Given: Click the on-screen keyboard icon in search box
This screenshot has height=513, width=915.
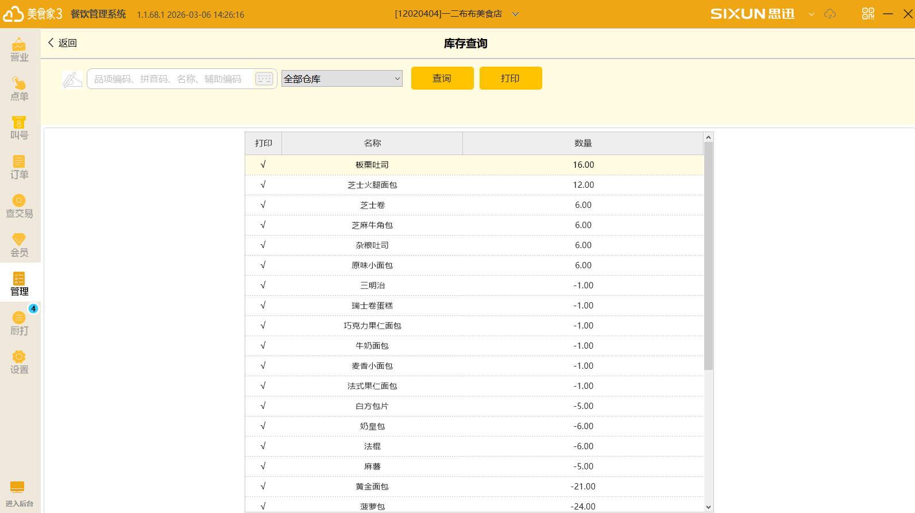Looking at the screenshot, I should coord(264,79).
